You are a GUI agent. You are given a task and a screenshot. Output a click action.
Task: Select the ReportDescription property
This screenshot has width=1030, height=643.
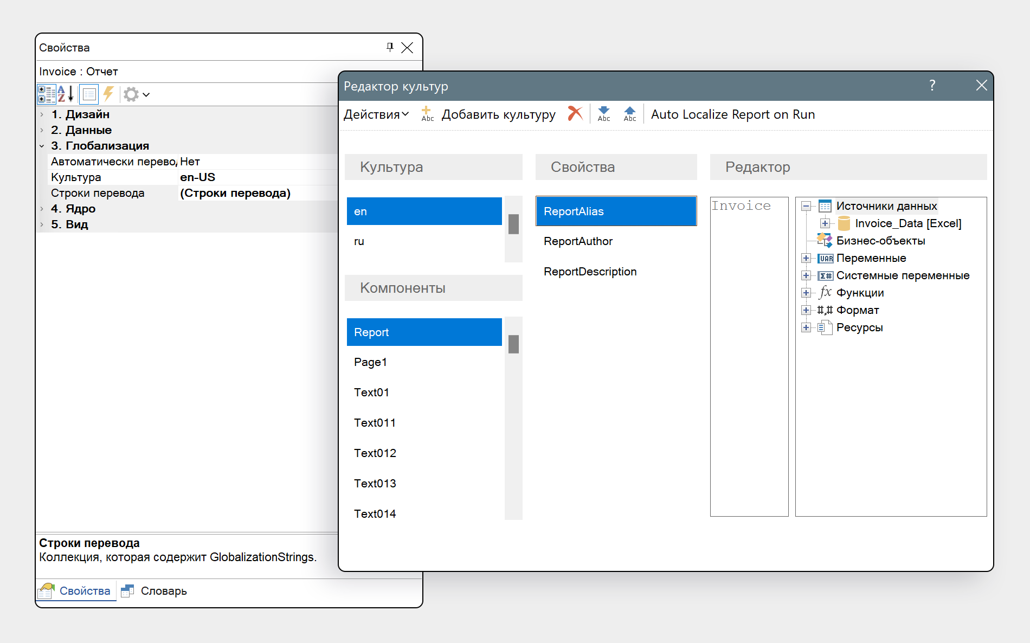616,272
